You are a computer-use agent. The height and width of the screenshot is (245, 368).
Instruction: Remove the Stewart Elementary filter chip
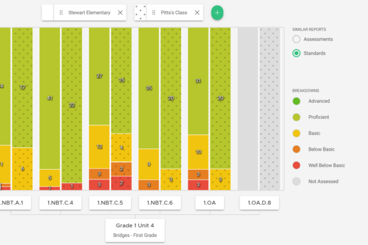120,13
